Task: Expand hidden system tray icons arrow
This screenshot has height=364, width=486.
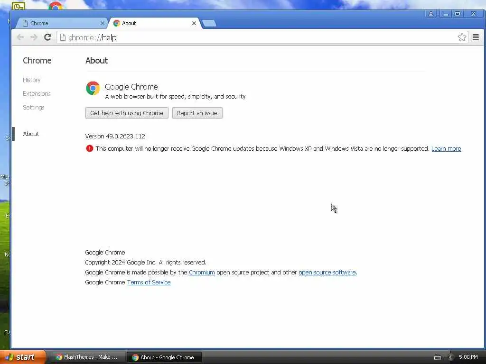Action: (450, 357)
